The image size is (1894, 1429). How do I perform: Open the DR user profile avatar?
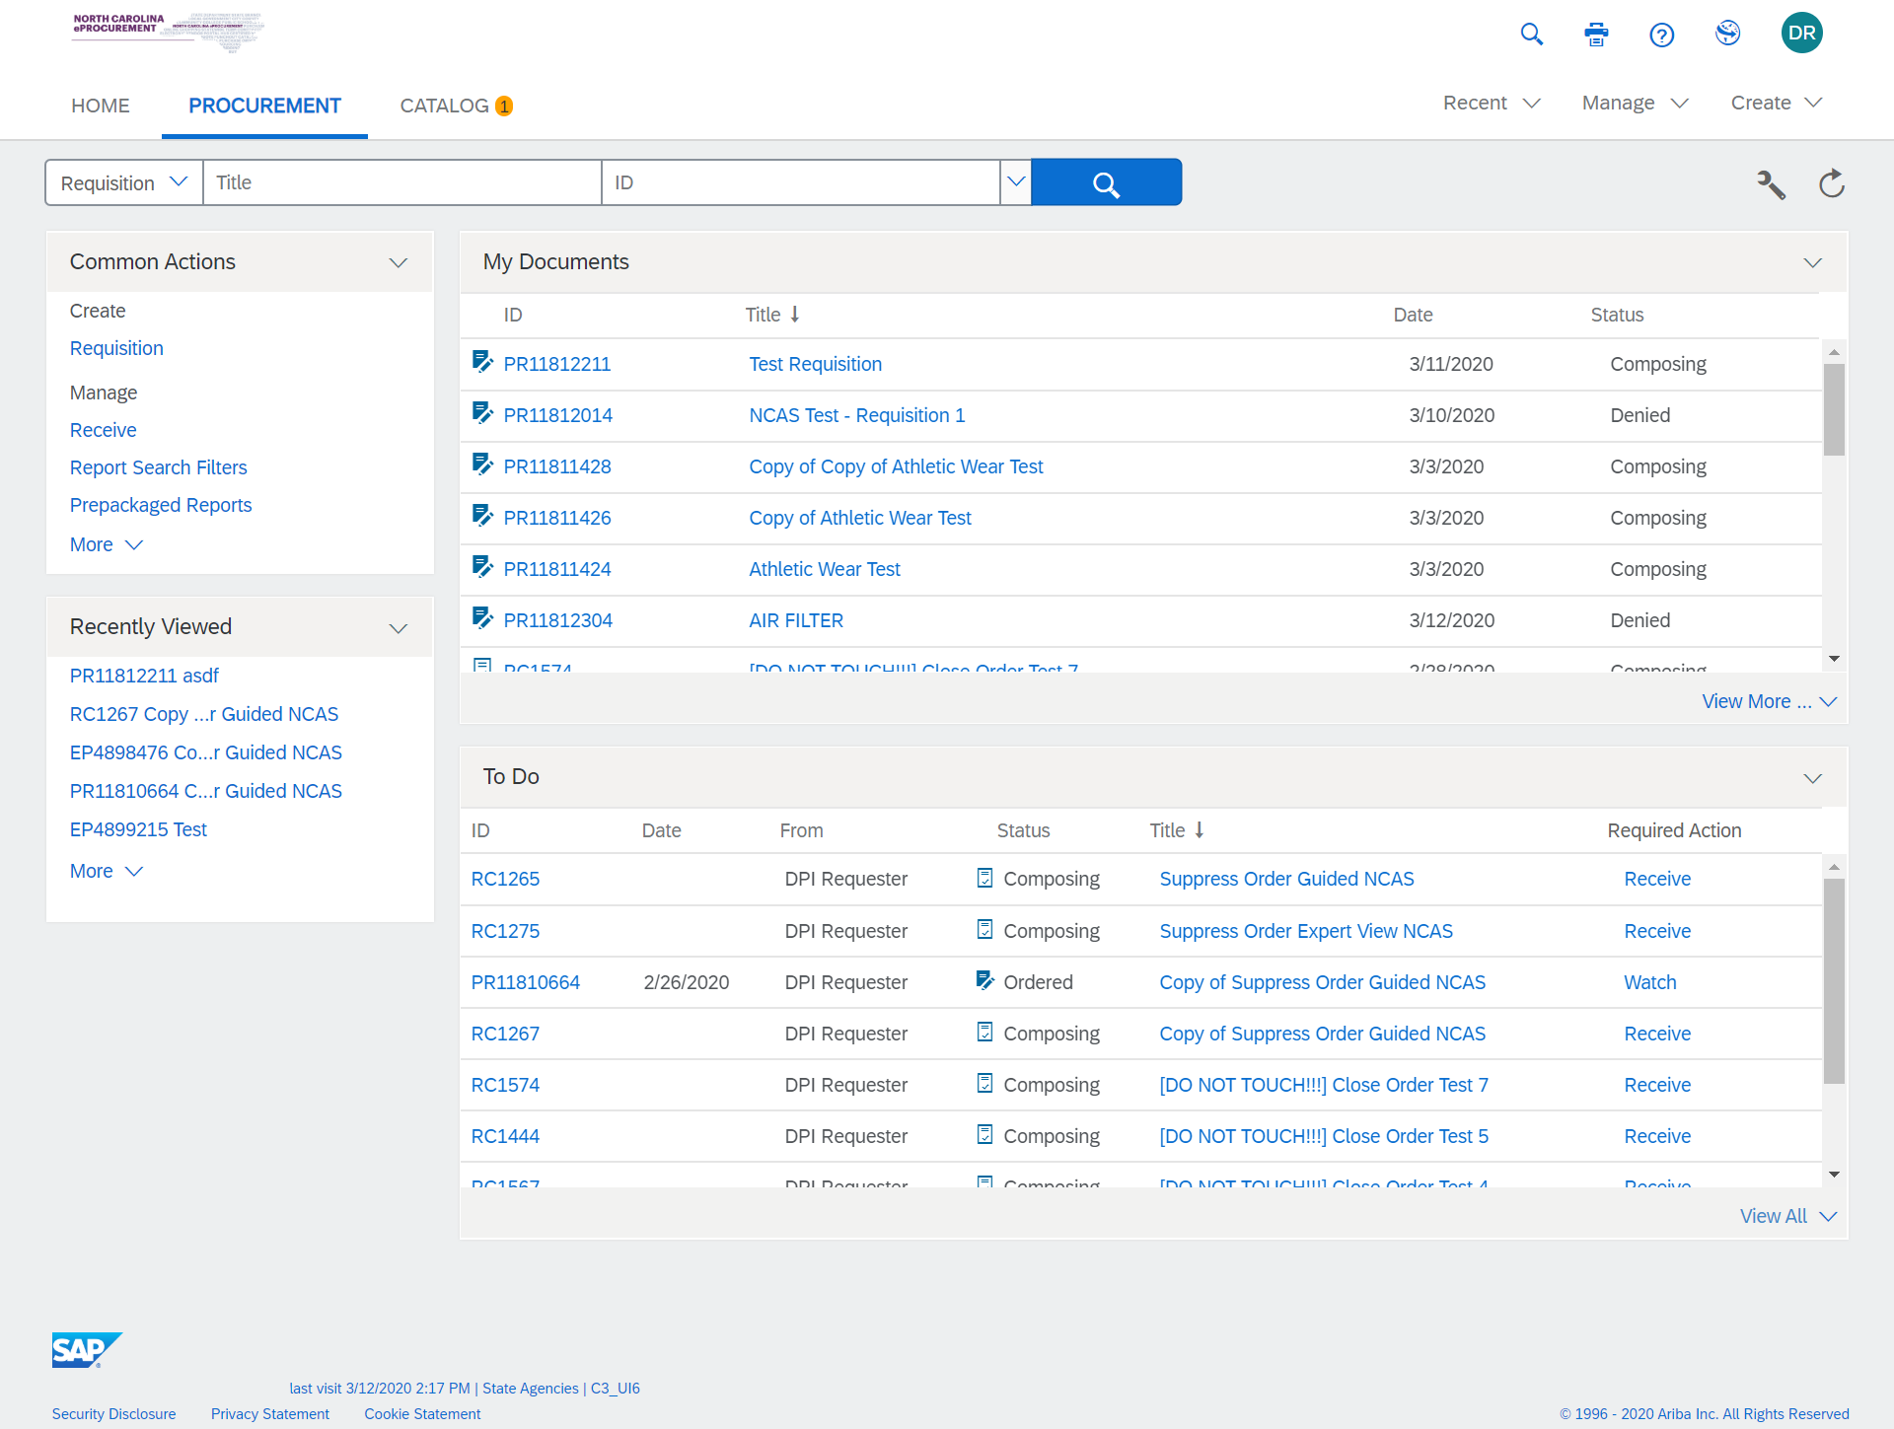pyautogui.click(x=1801, y=33)
